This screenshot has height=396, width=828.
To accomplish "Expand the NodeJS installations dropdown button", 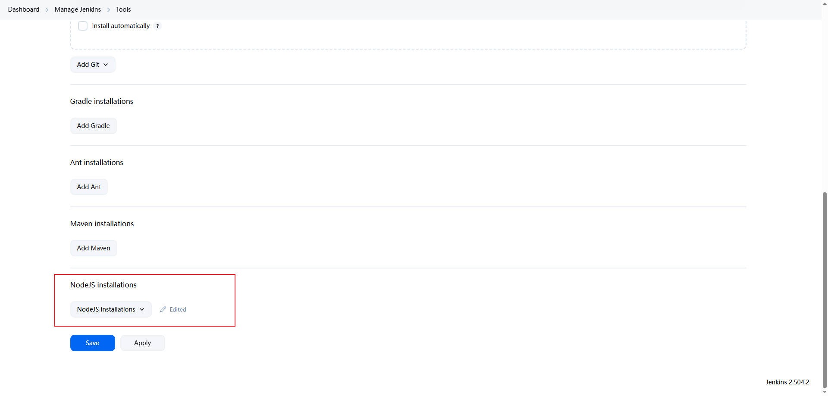I will (x=111, y=309).
